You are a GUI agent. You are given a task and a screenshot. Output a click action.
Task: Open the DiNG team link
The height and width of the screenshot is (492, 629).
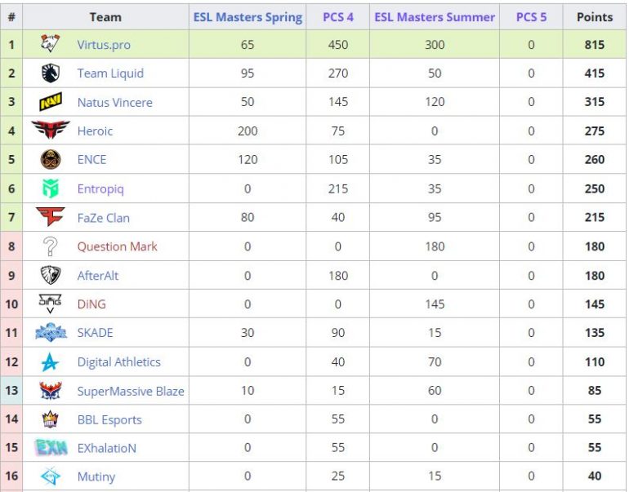tap(91, 304)
